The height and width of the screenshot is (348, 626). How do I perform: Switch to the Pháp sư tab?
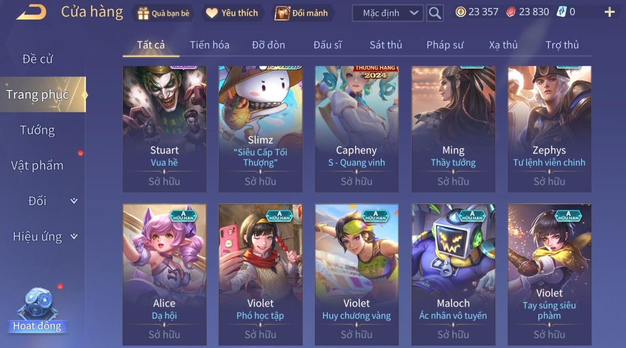(x=445, y=45)
